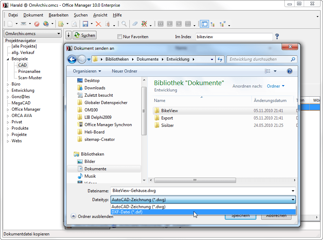Viewport: 323px width, 240px height.
Task: Click the red round toolbar icon
Action: pos(37,24)
